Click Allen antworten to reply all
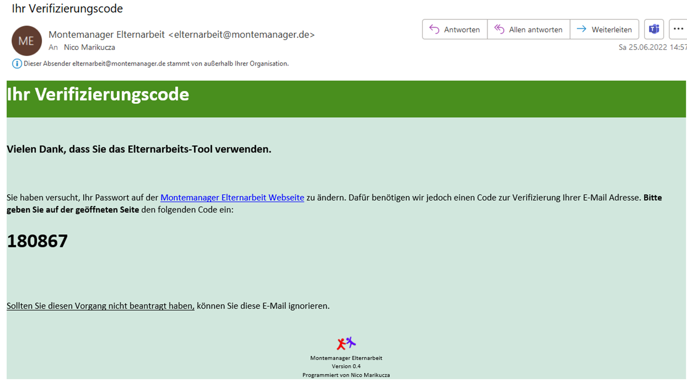Image resolution: width=687 pixels, height=389 pixels. tap(529, 30)
